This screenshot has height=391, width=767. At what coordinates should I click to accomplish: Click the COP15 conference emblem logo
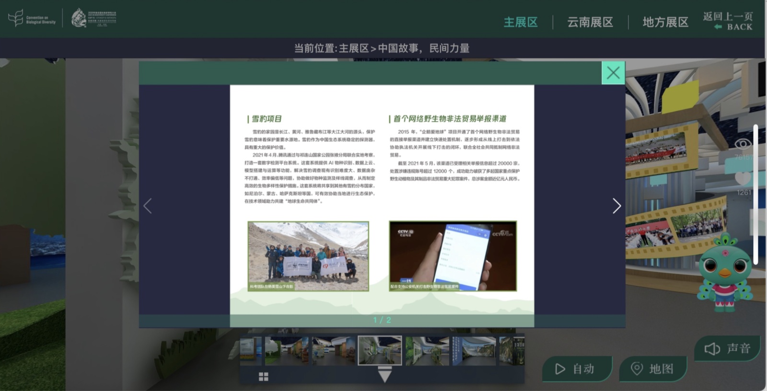click(x=94, y=18)
